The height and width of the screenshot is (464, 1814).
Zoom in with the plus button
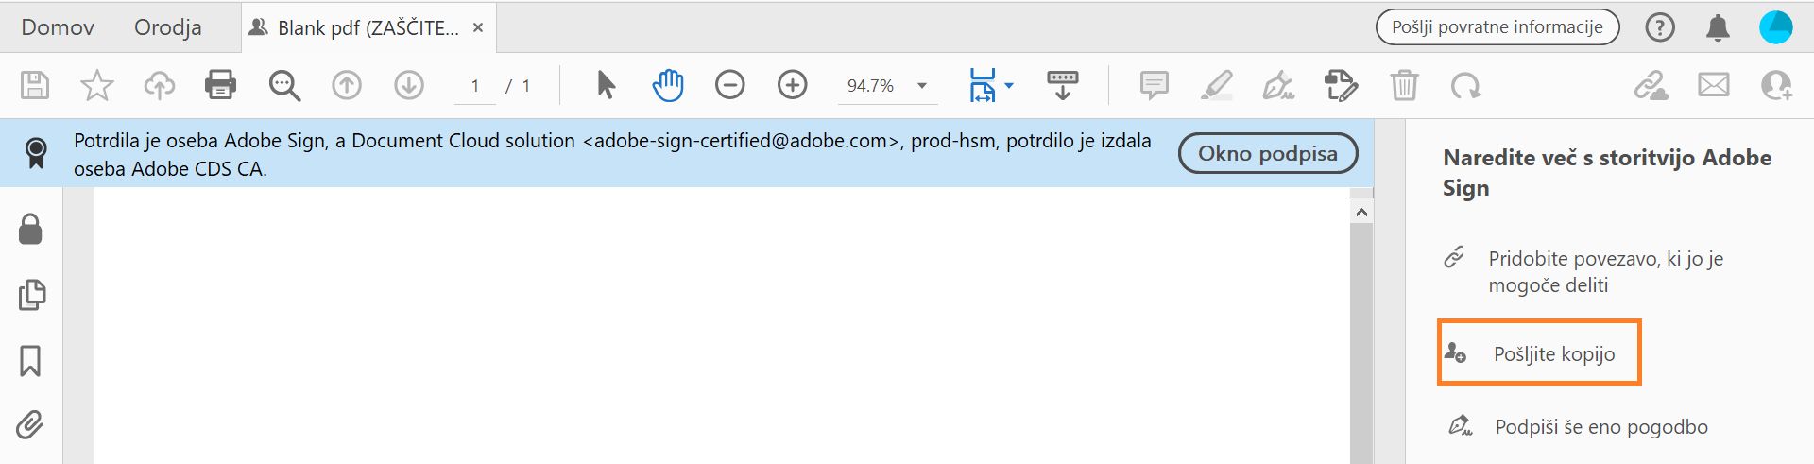pyautogui.click(x=792, y=86)
